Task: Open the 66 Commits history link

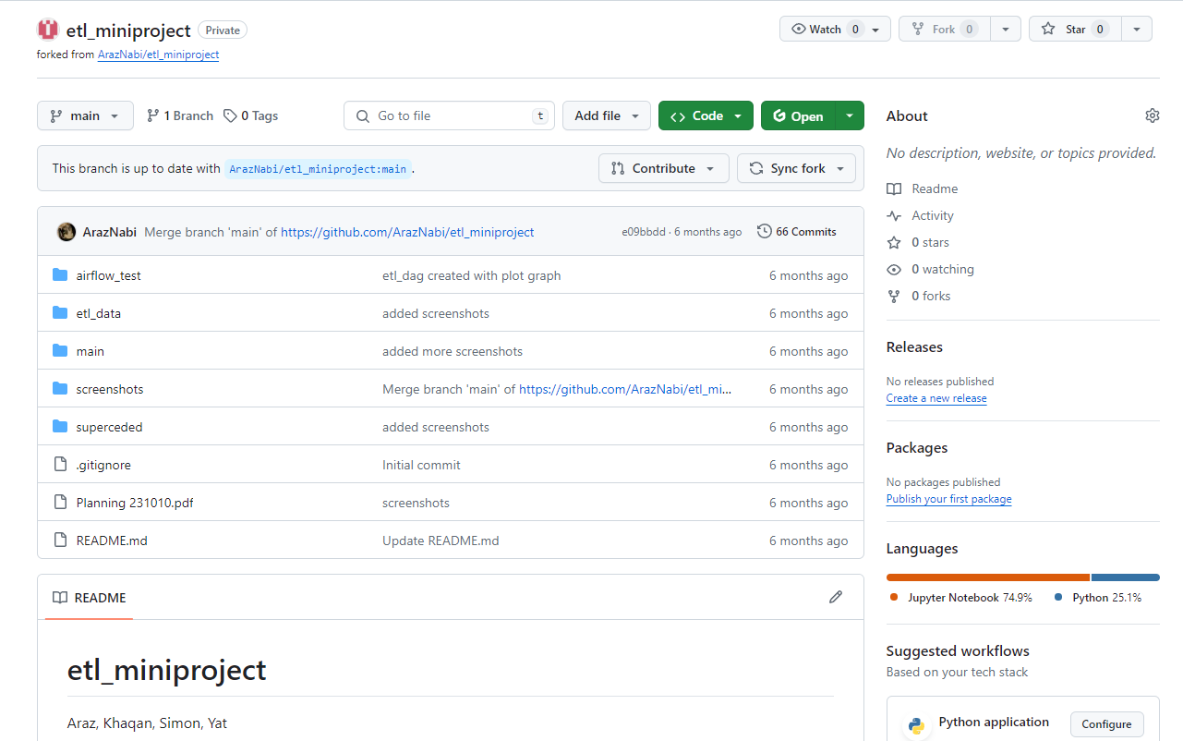Action: click(797, 231)
